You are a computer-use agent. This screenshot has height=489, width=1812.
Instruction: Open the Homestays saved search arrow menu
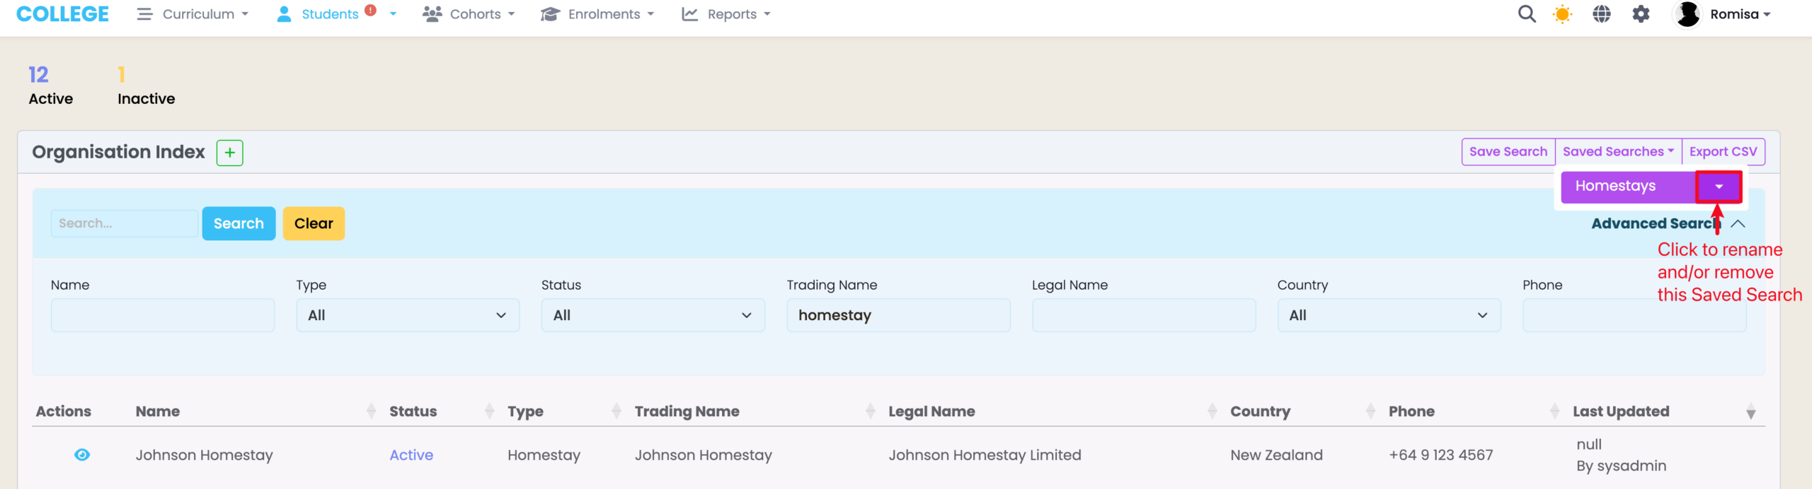pyautogui.click(x=1719, y=187)
